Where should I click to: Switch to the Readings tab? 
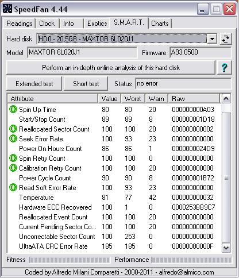point(20,24)
